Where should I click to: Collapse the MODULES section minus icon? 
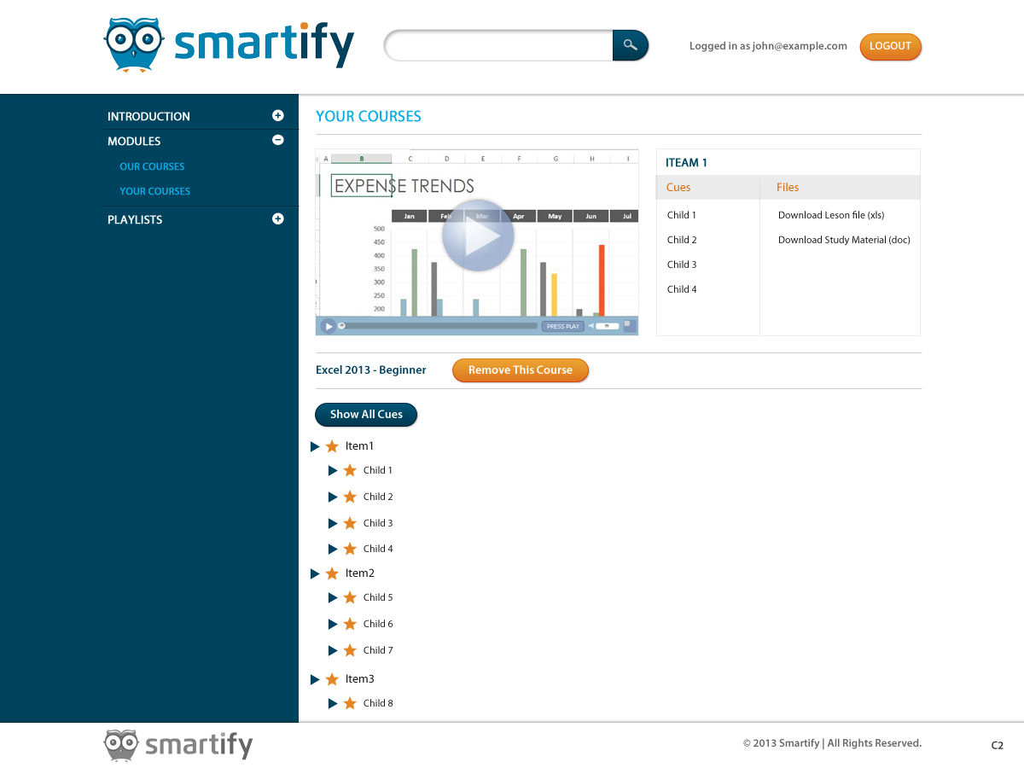pos(277,140)
